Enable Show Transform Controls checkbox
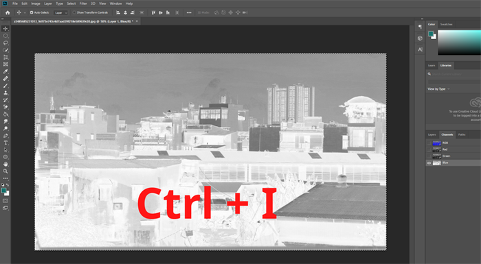 coord(74,12)
